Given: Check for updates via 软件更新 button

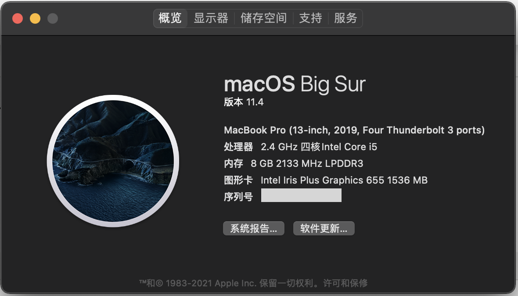Looking at the screenshot, I should click(324, 228).
